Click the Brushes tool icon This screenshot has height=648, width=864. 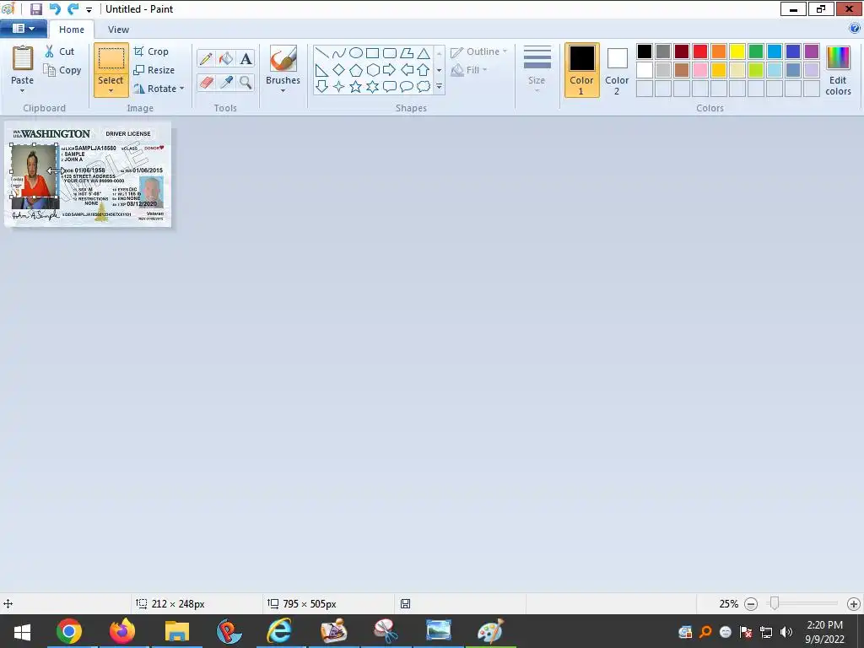point(283,58)
